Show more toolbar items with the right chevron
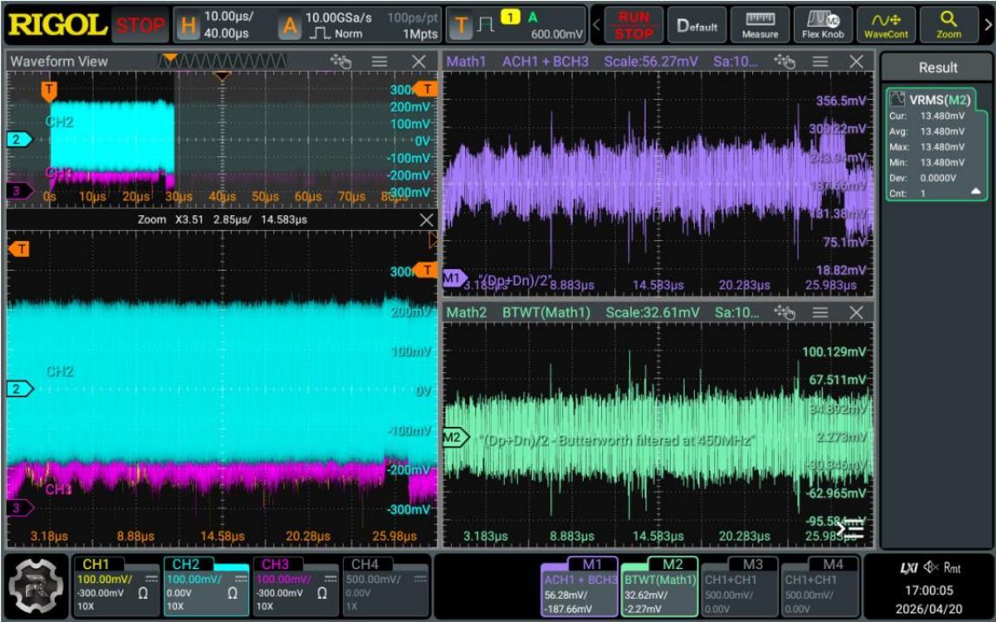This screenshot has width=996, height=622. tap(987, 25)
